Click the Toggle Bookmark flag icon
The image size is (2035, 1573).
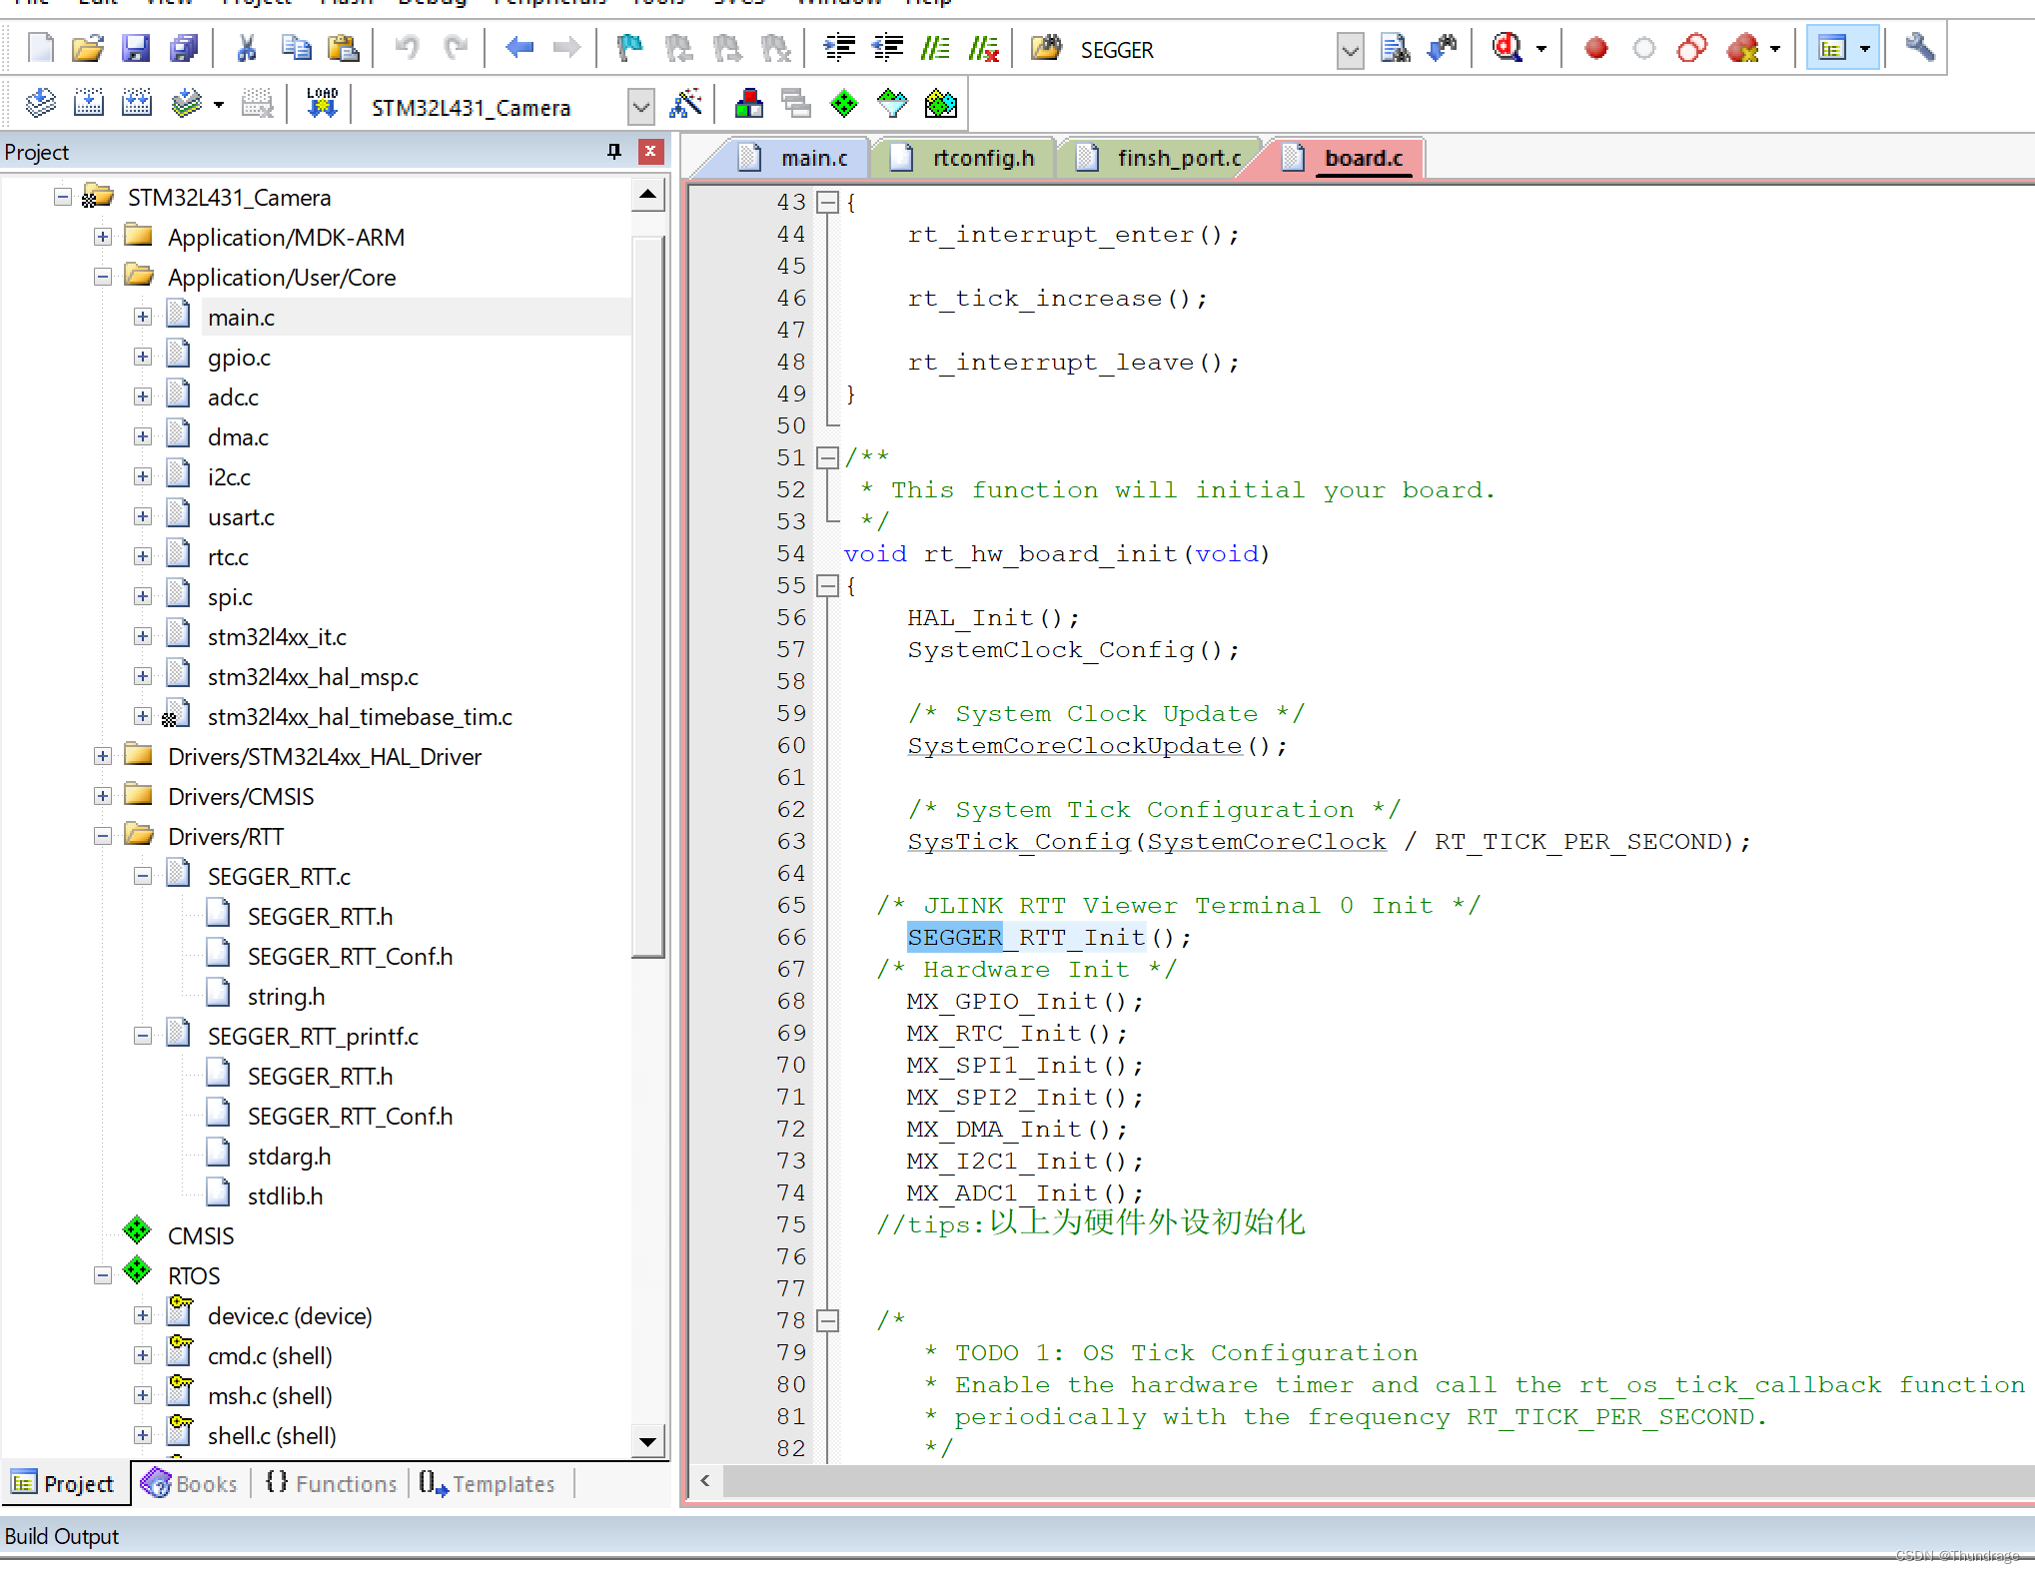tap(629, 48)
